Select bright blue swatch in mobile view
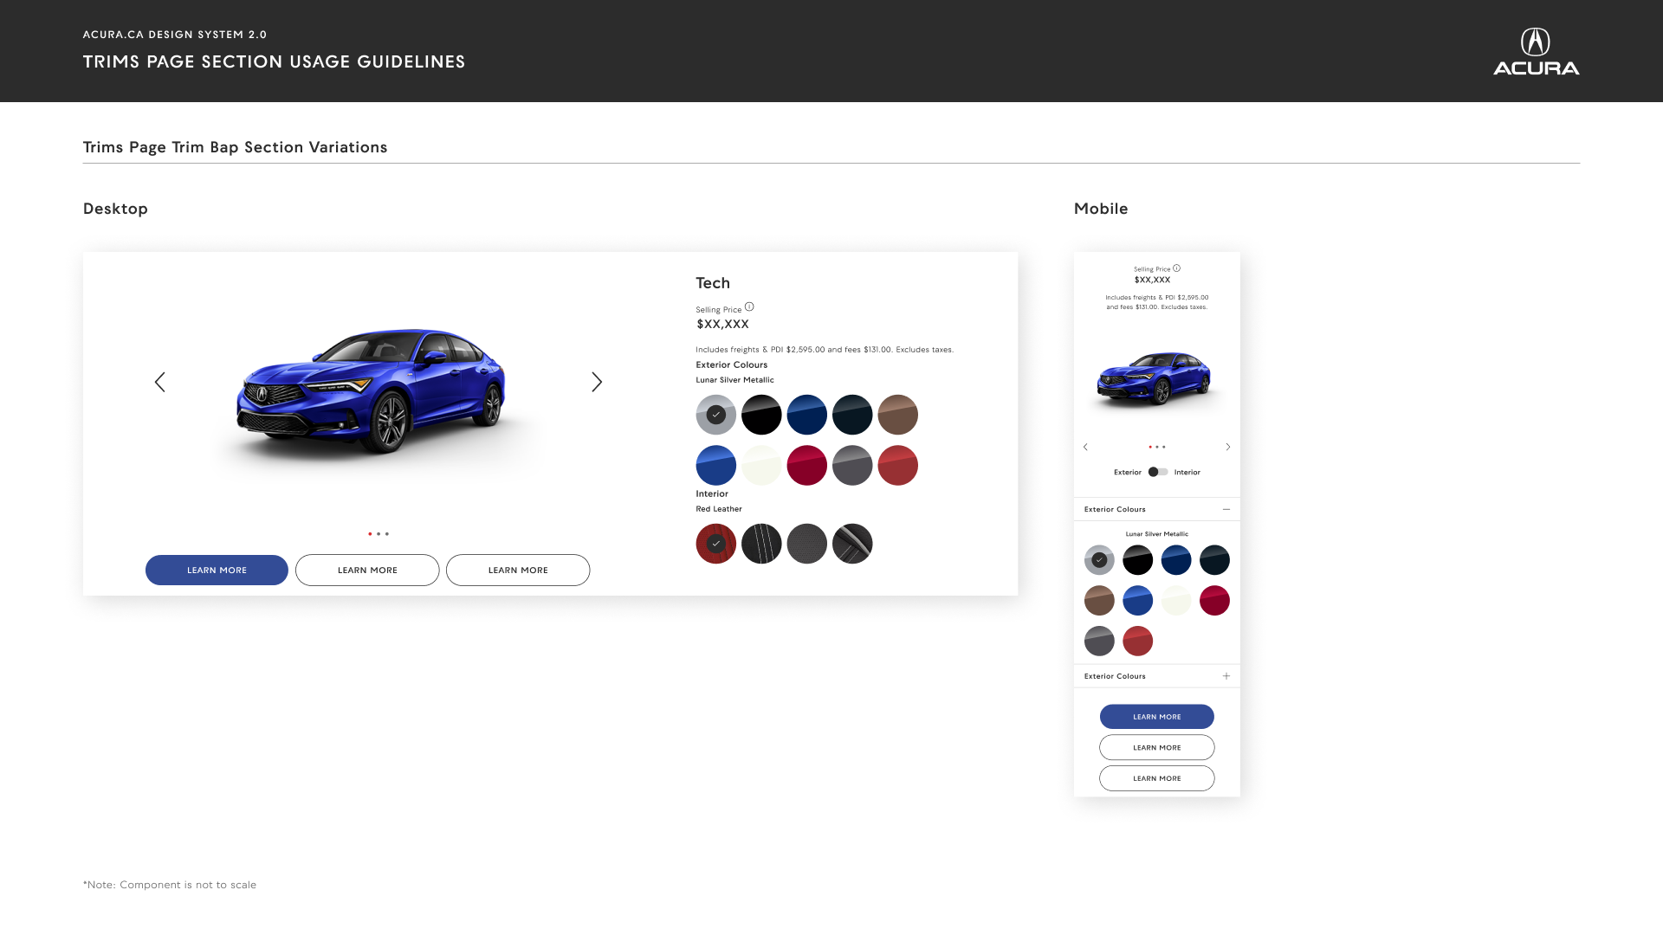The image size is (1663, 935). (1138, 601)
